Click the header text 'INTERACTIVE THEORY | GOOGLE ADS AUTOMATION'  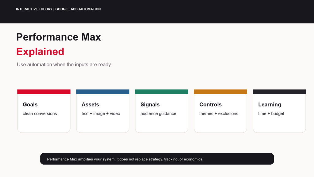(58, 9)
